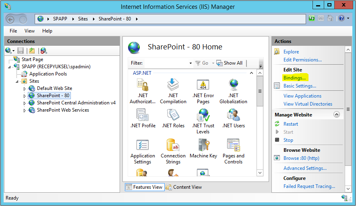The image size is (356, 206).
Task: Click the Sites breadcrumb in address bar
Action: point(83,19)
